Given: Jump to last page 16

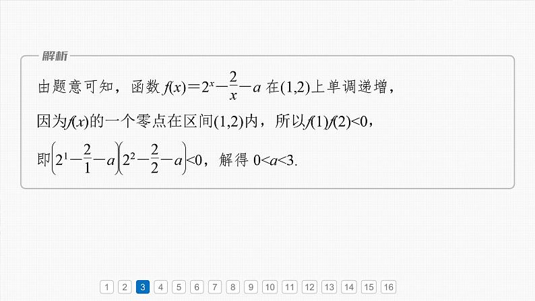Looking at the screenshot, I should [x=388, y=287].
